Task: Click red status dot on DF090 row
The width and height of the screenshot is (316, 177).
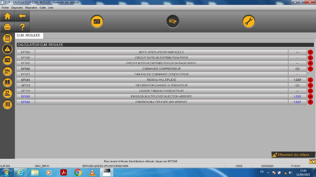Action: click(x=310, y=69)
